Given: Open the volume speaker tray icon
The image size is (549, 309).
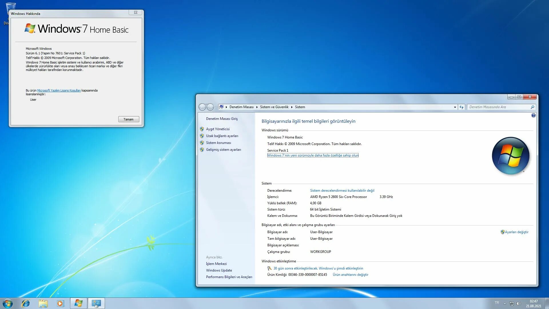Looking at the screenshot, I should tap(519, 304).
